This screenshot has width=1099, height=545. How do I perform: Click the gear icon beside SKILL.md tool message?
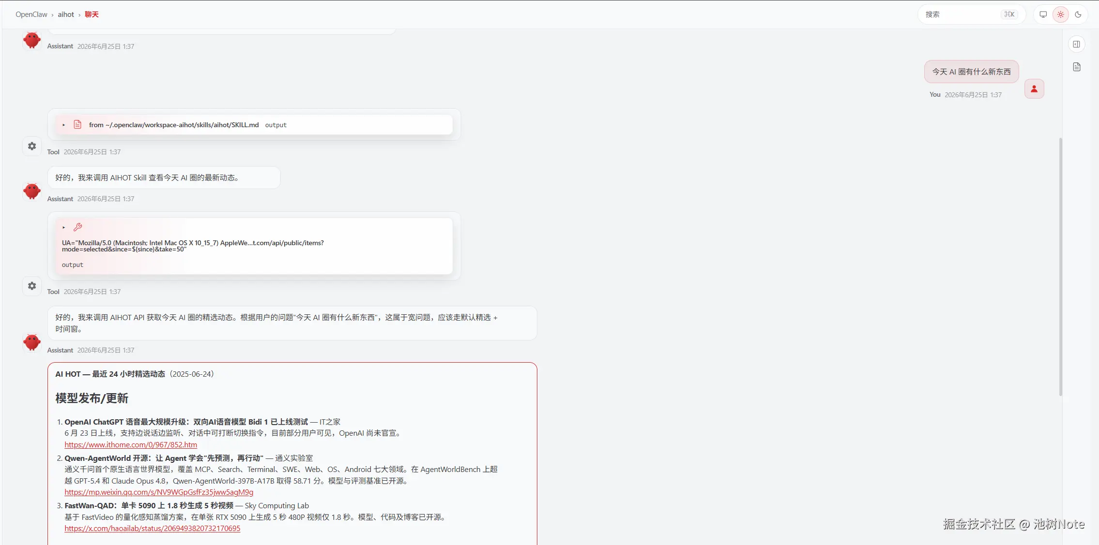[32, 146]
